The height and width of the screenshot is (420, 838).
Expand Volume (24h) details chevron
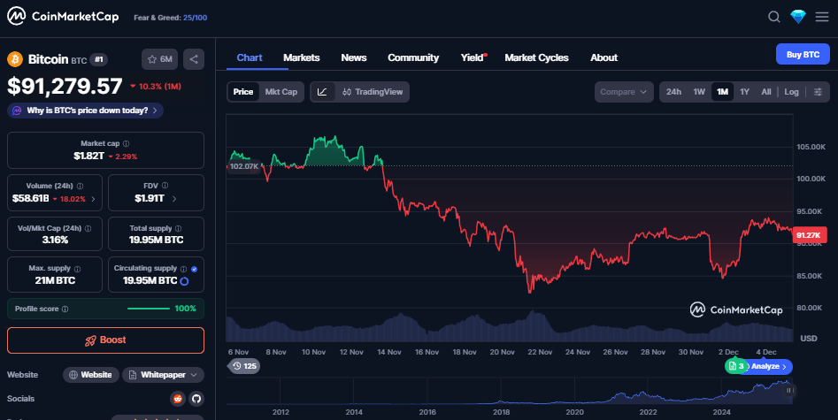(94, 199)
